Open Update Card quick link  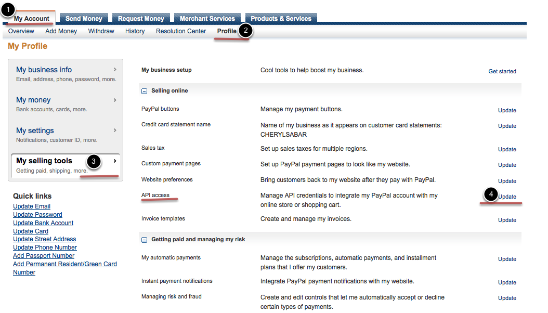[31, 231]
